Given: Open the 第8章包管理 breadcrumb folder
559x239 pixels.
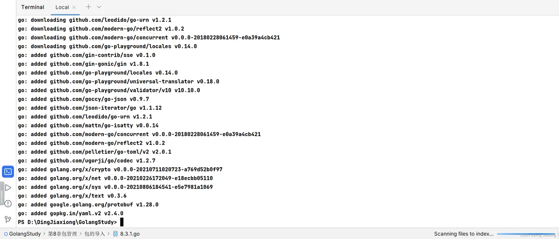Looking at the screenshot, I should [x=62, y=234].
